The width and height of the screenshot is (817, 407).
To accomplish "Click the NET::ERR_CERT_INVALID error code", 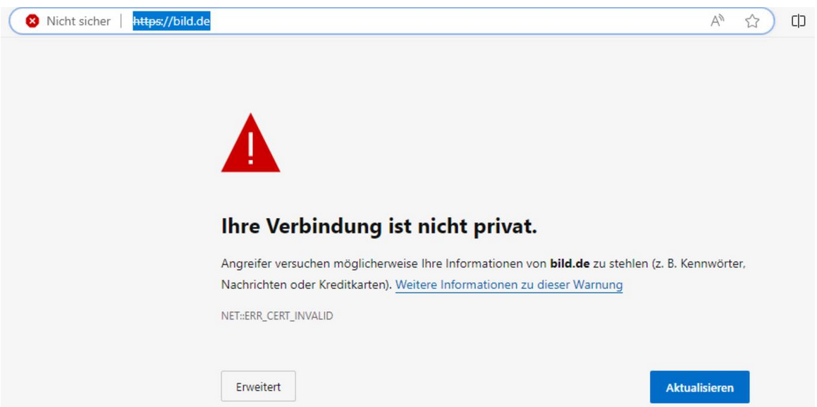I will (277, 316).
